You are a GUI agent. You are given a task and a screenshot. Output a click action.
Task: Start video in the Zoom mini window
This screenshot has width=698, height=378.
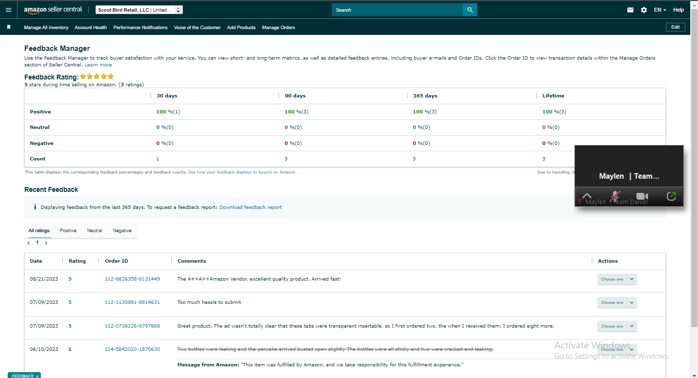(x=642, y=196)
